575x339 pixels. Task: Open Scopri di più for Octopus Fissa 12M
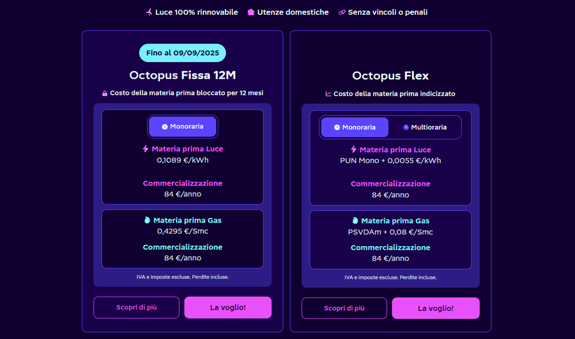136,308
